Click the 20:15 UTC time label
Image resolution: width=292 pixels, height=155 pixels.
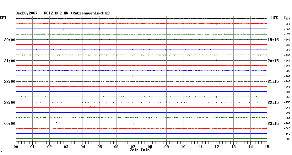[273, 61]
